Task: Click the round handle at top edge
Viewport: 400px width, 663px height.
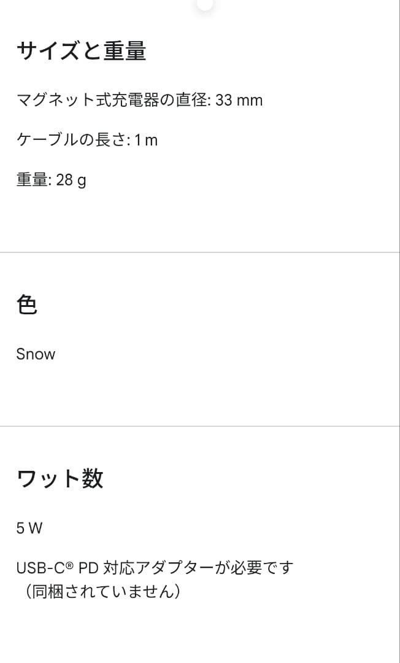Action: [205, 4]
